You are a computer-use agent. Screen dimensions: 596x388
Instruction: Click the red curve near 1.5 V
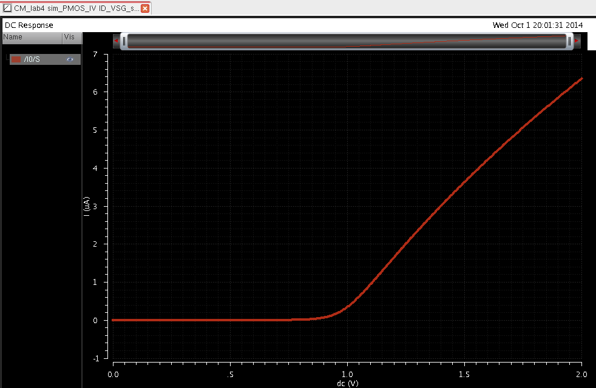[x=464, y=182]
